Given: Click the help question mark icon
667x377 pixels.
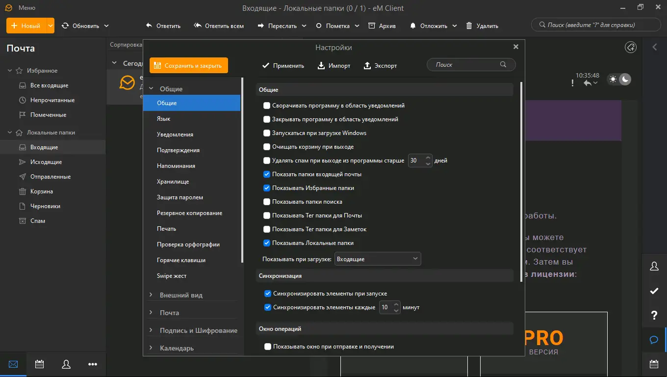Looking at the screenshot, I should tap(654, 315).
